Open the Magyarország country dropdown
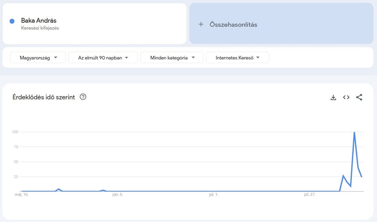This screenshot has height=222, width=377. coord(38,58)
